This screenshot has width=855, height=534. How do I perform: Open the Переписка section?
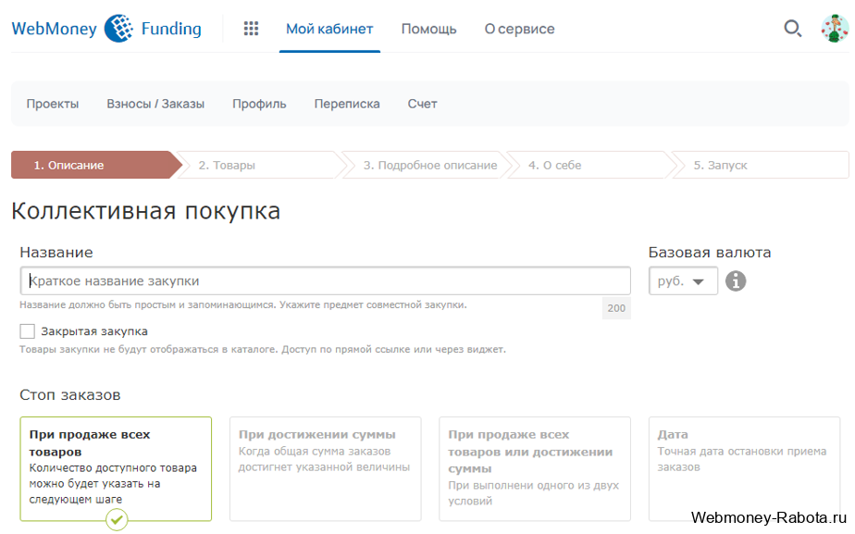[347, 104]
